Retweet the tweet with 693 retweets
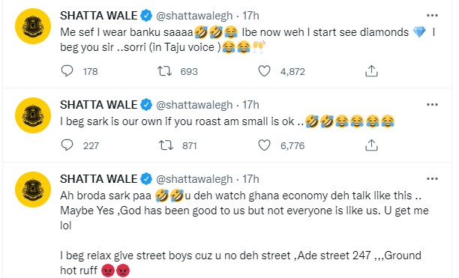The height and width of the screenshot is (278, 459). (x=165, y=71)
